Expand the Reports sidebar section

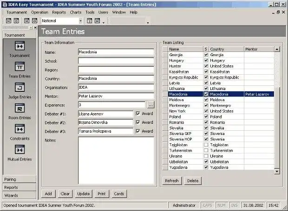click(x=20, y=187)
